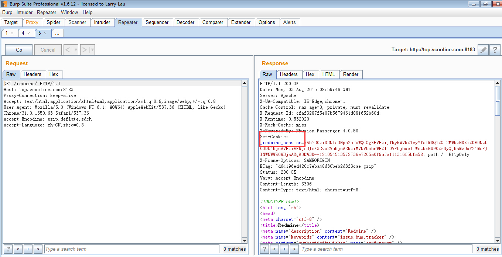Screen dimensions: 502x257
Task: Switch to the Target tab
Action: point(11,22)
